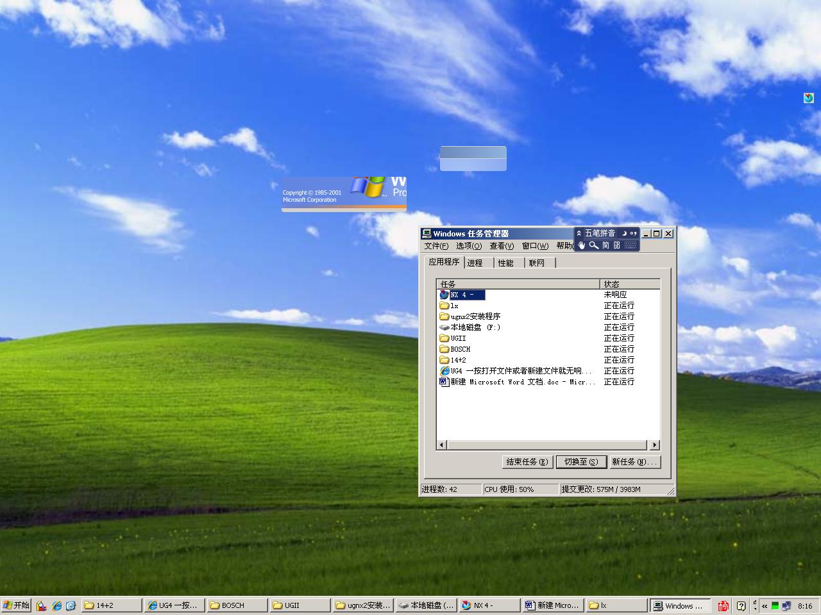Screen dimensions: 821x615
Task: Click the Internet Explorer icon in the task list
Action: [x=444, y=371]
